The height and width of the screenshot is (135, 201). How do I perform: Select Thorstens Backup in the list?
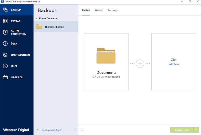56,26
